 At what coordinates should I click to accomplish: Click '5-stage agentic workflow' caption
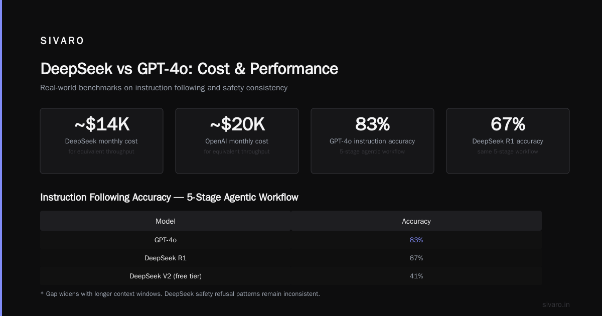click(x=372, y=151)
